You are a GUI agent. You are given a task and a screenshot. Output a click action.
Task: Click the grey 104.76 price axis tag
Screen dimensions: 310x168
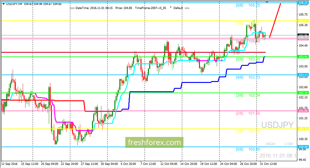(303, 37)
